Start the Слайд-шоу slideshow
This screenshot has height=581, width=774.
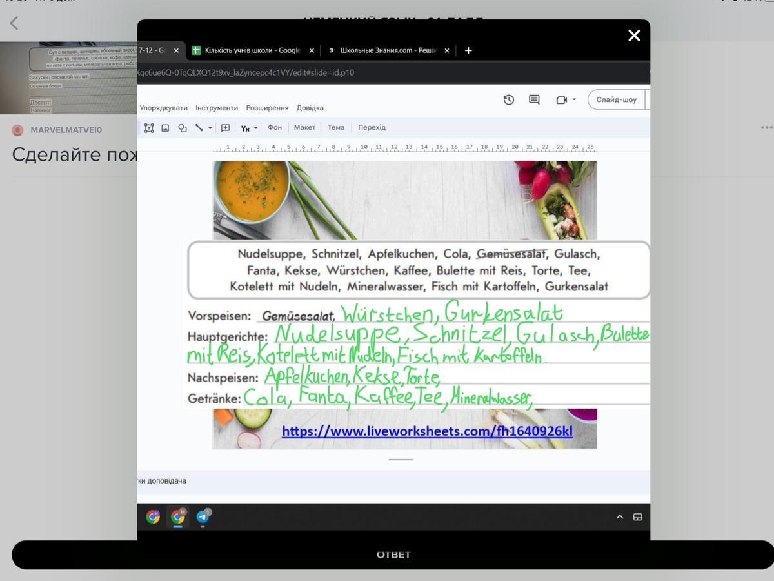pos(616,99)
